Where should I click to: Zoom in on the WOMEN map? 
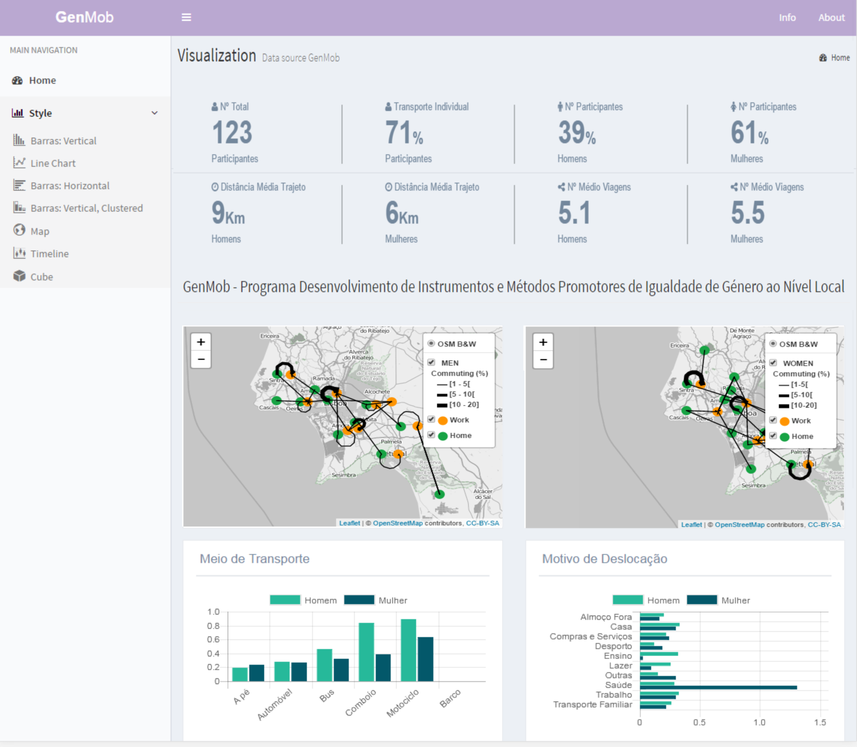pos(543,343)
